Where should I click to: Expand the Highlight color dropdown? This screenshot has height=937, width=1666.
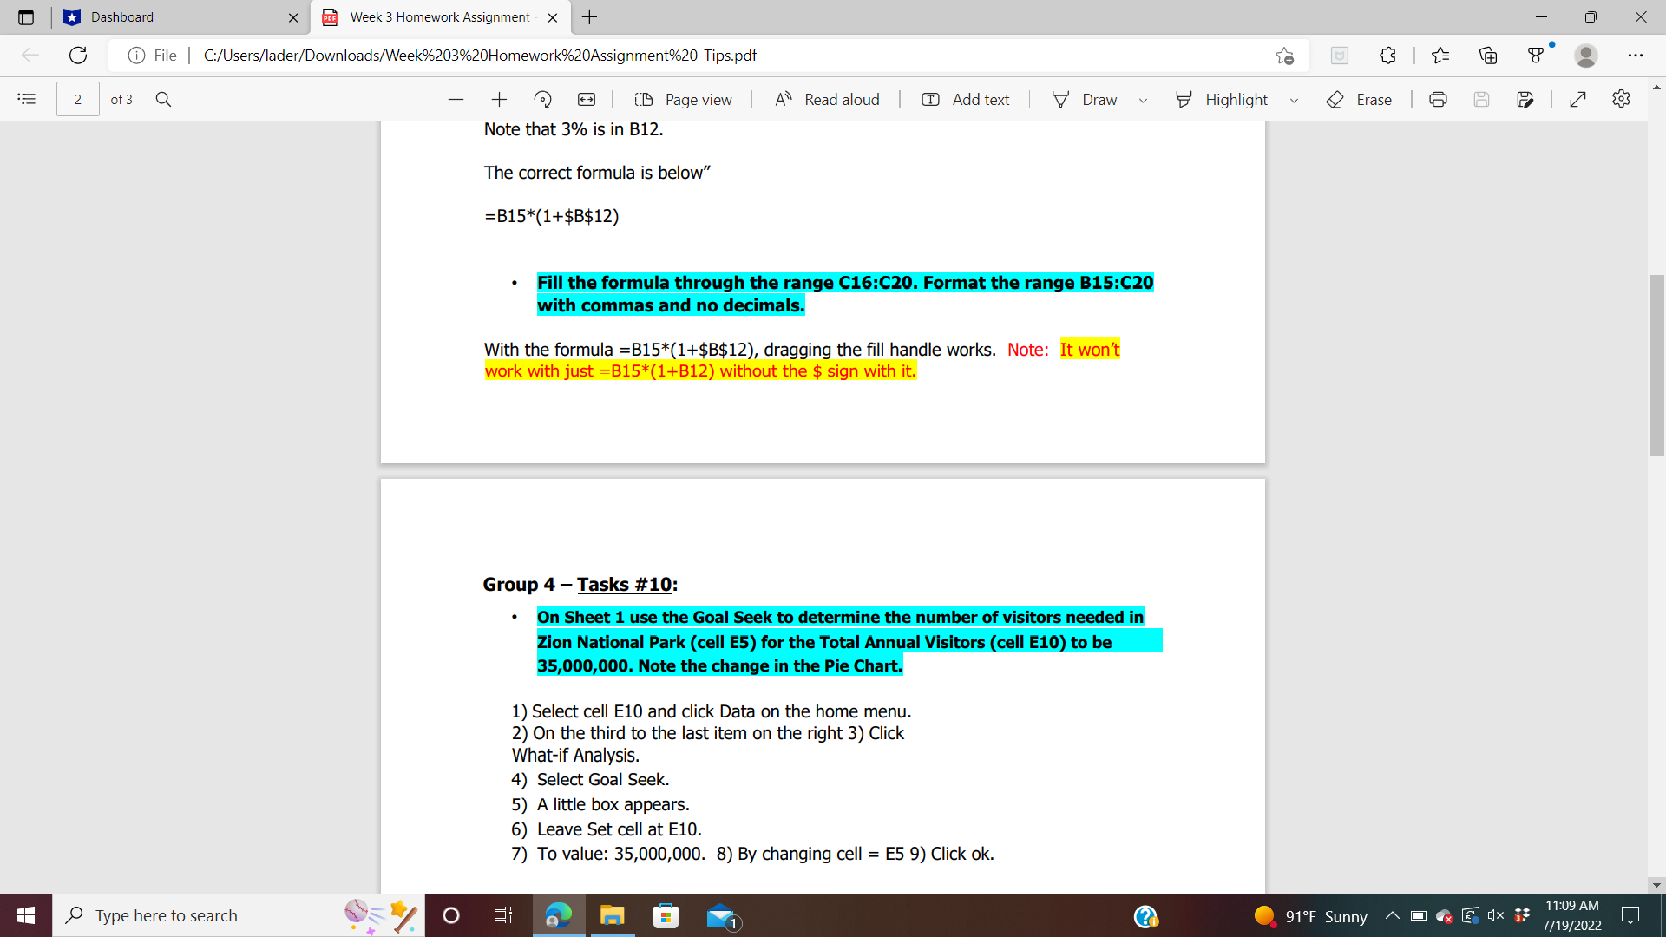pyautogui.click(x=1295, y=99)
